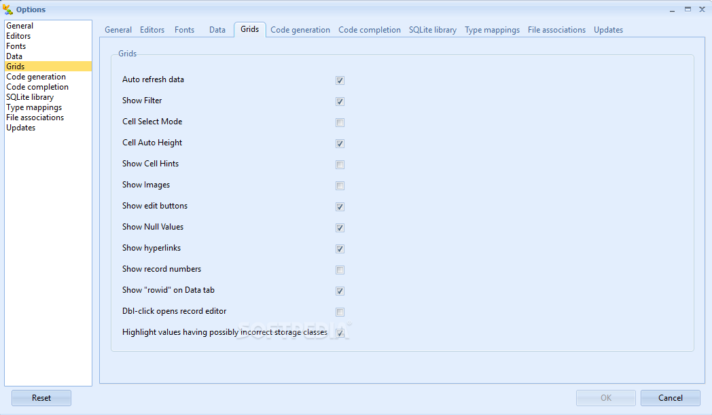Image resolution: width=712 pixels, height=415 pixels.
Task: Choose Code completion in the sidebar list
Action: coord(37,87)
